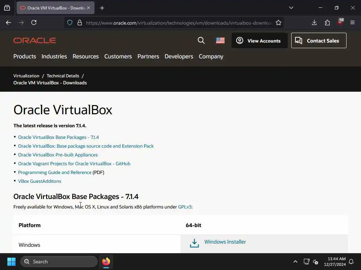This screenshot has width=361, height=270.
Task: Open Programming Guide and Reference link
Action: [55, 172]
